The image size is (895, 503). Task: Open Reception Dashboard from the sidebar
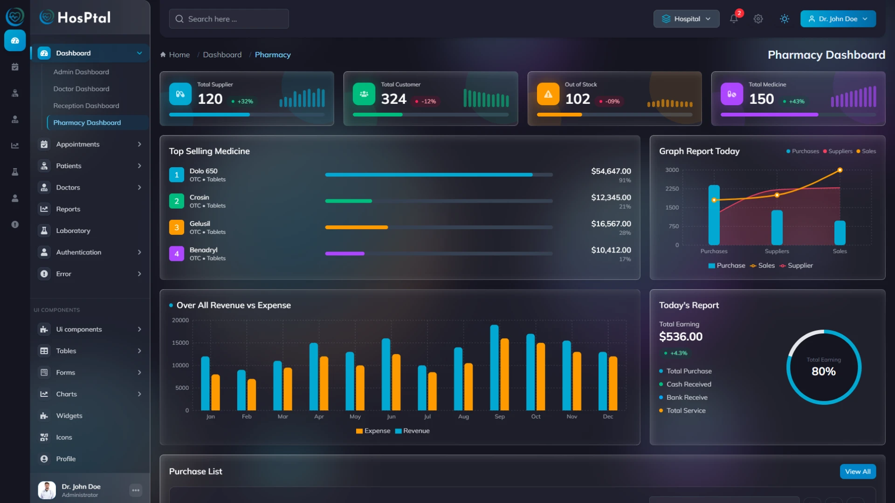point(86,106)
